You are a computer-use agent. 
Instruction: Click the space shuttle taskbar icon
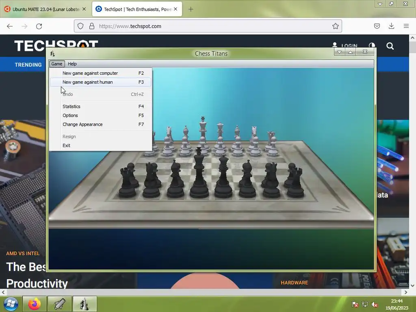(60, 304)
